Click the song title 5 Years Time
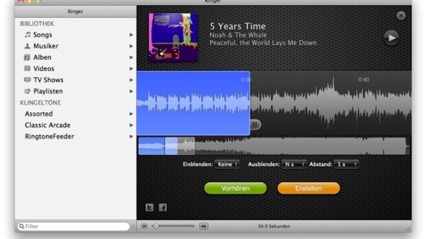This screenshot has height=239, width=426. 238,26
